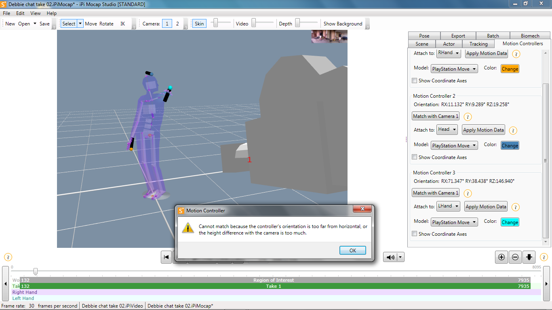This screenshot has width=552, height=310.
Task: Click the help icon next to Motion Controller 3 Match with Camera 1
Action: [x=468, y=194]
